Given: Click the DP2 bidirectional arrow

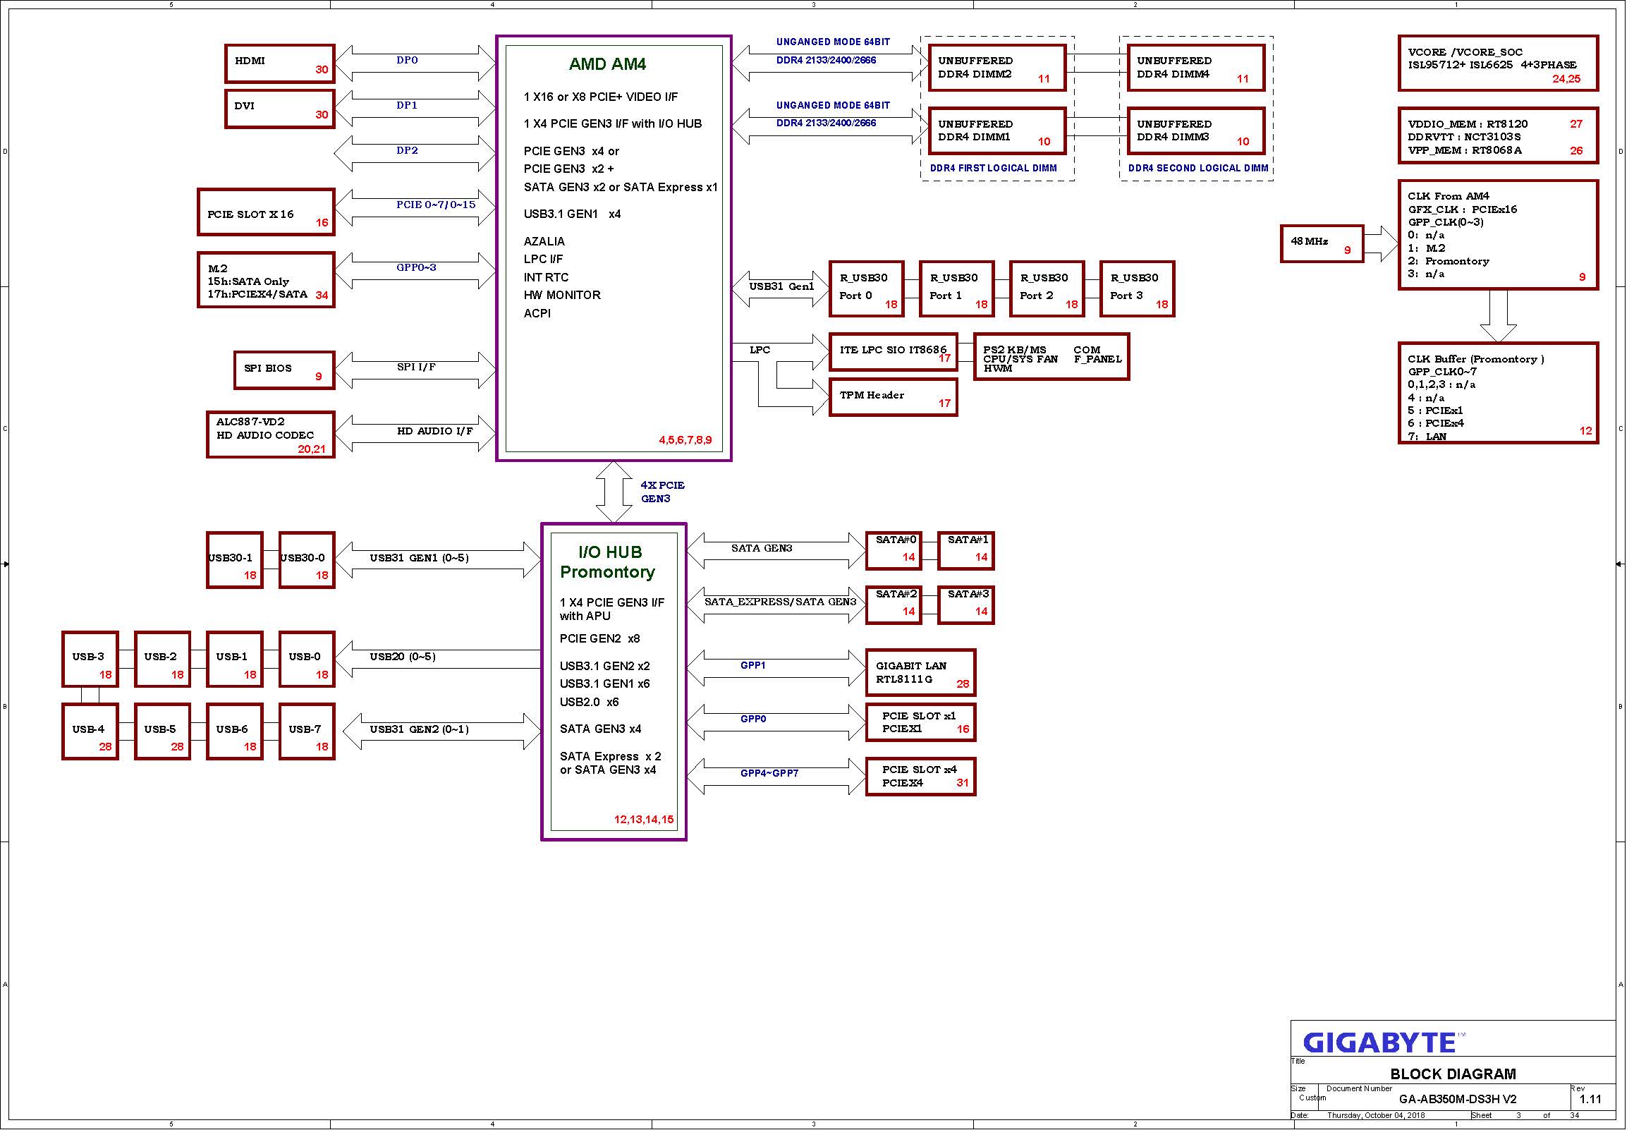Looking at the screenshot, I should click(417, 154).
